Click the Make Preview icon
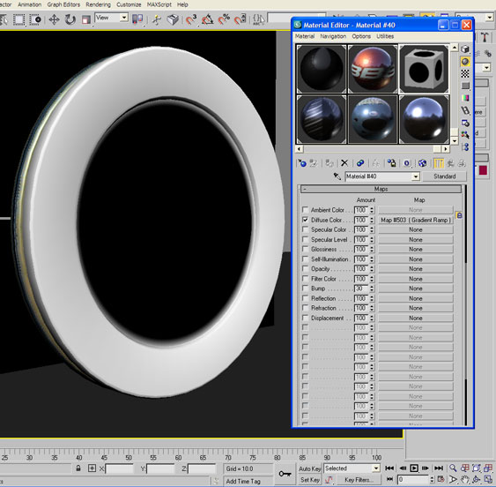496x487 pixels. (464, 110)
